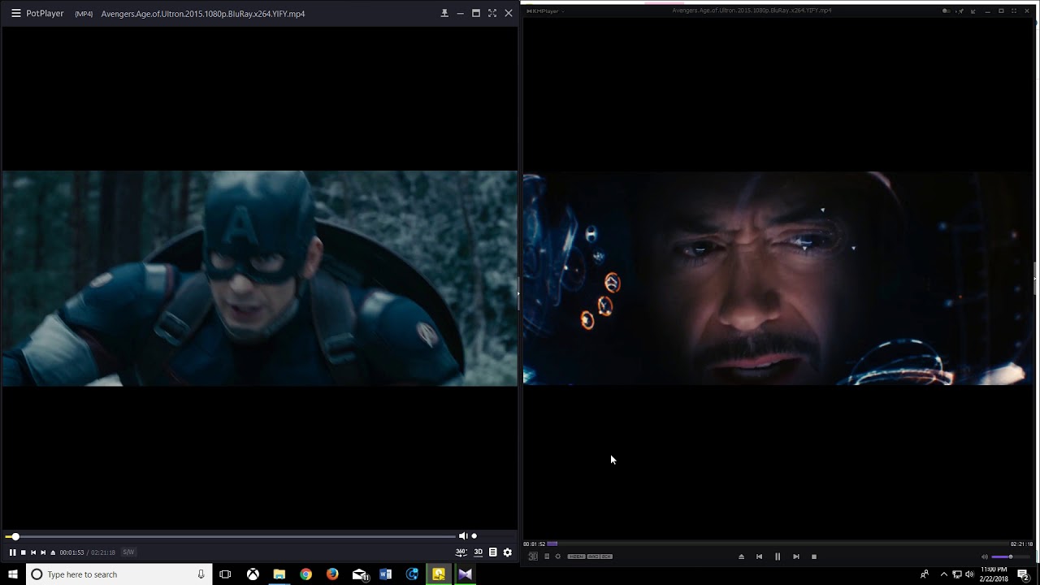
Task: Click the AAC audio badge in KMPlayer
Action: coord(593,557)
